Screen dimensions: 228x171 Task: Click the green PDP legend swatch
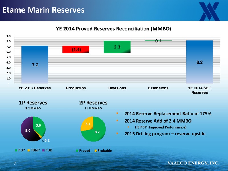click(x=16, y=150)
